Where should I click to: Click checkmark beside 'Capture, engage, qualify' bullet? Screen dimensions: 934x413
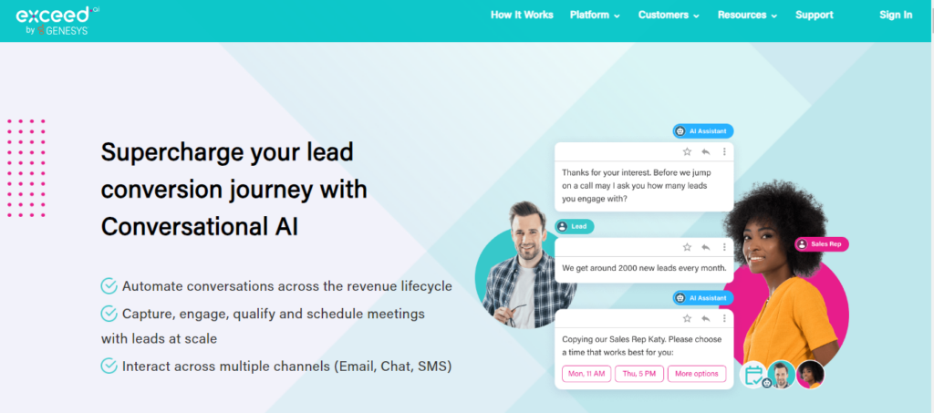(x=109, y=314)
